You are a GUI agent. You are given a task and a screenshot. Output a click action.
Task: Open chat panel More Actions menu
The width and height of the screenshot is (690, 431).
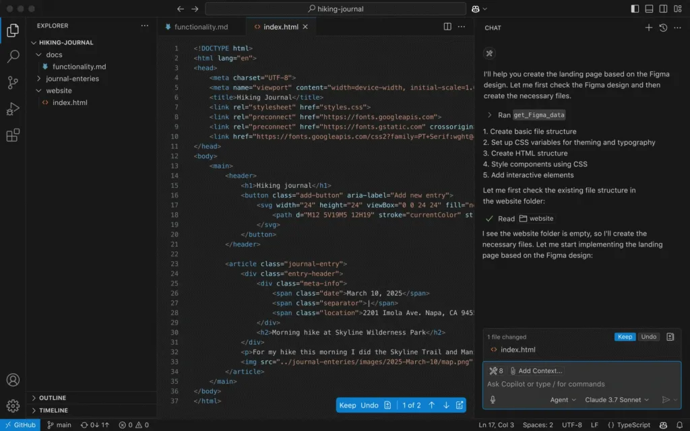[x=678, y=28]
